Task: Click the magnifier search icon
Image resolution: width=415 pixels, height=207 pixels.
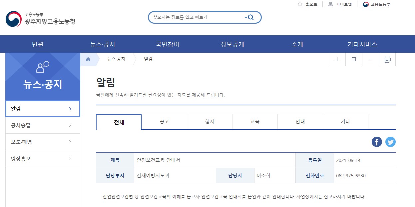Action: click(x=251, y=18)
